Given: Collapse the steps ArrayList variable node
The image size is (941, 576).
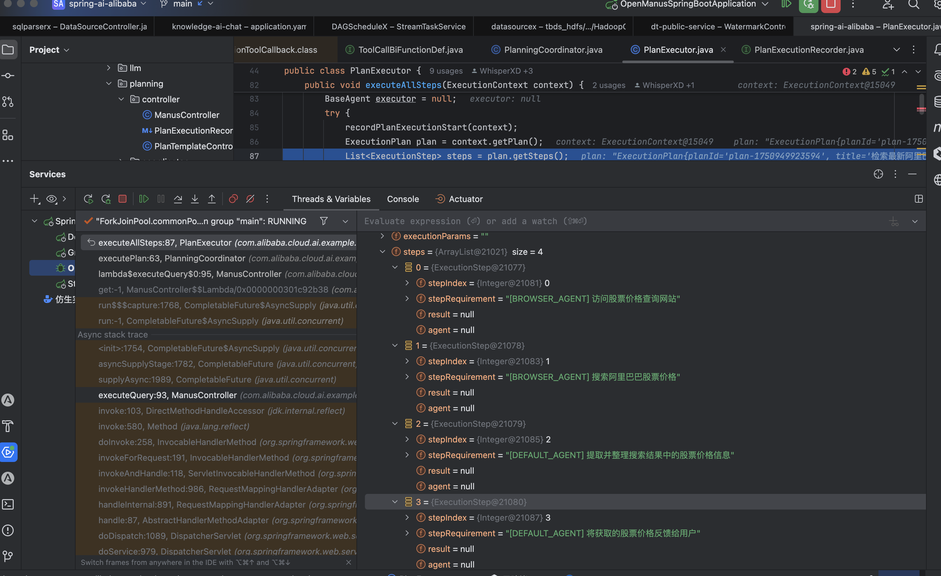Looking at the screenshot, I should pyautogui.click(x=382, y=252).
